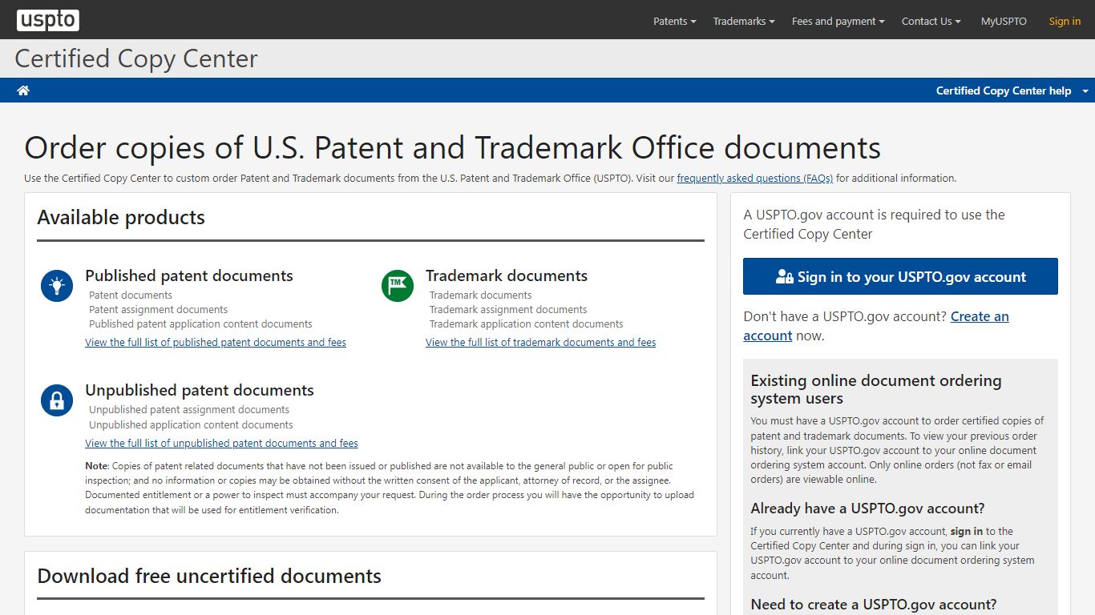Open the frequently asked questions (FAQs) link
The image size is (1095, 615).
click(755, 179)
